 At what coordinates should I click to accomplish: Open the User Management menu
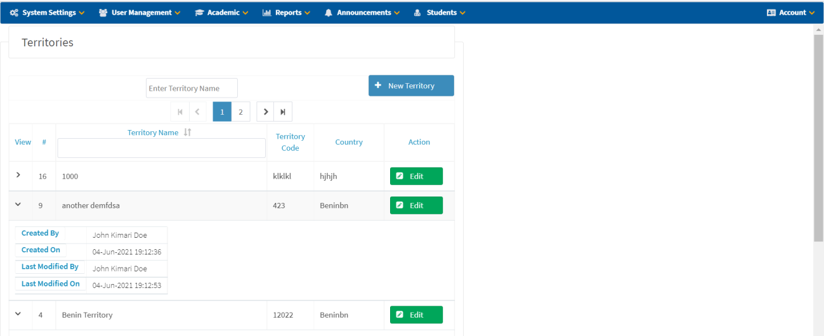(x=140, y=13)
